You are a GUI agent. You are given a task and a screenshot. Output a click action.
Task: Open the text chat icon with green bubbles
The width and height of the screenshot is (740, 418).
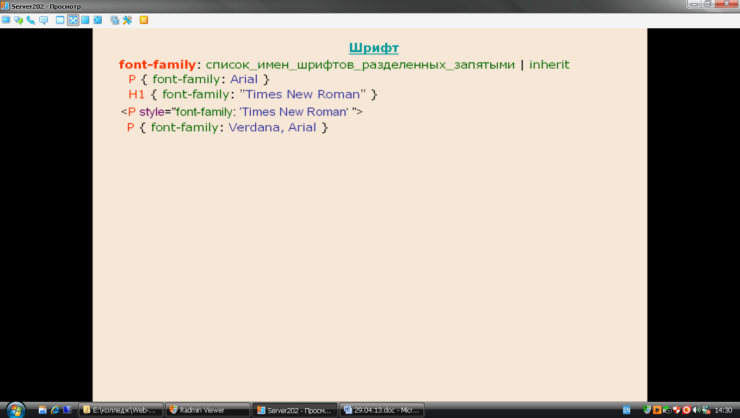[18, 20]
